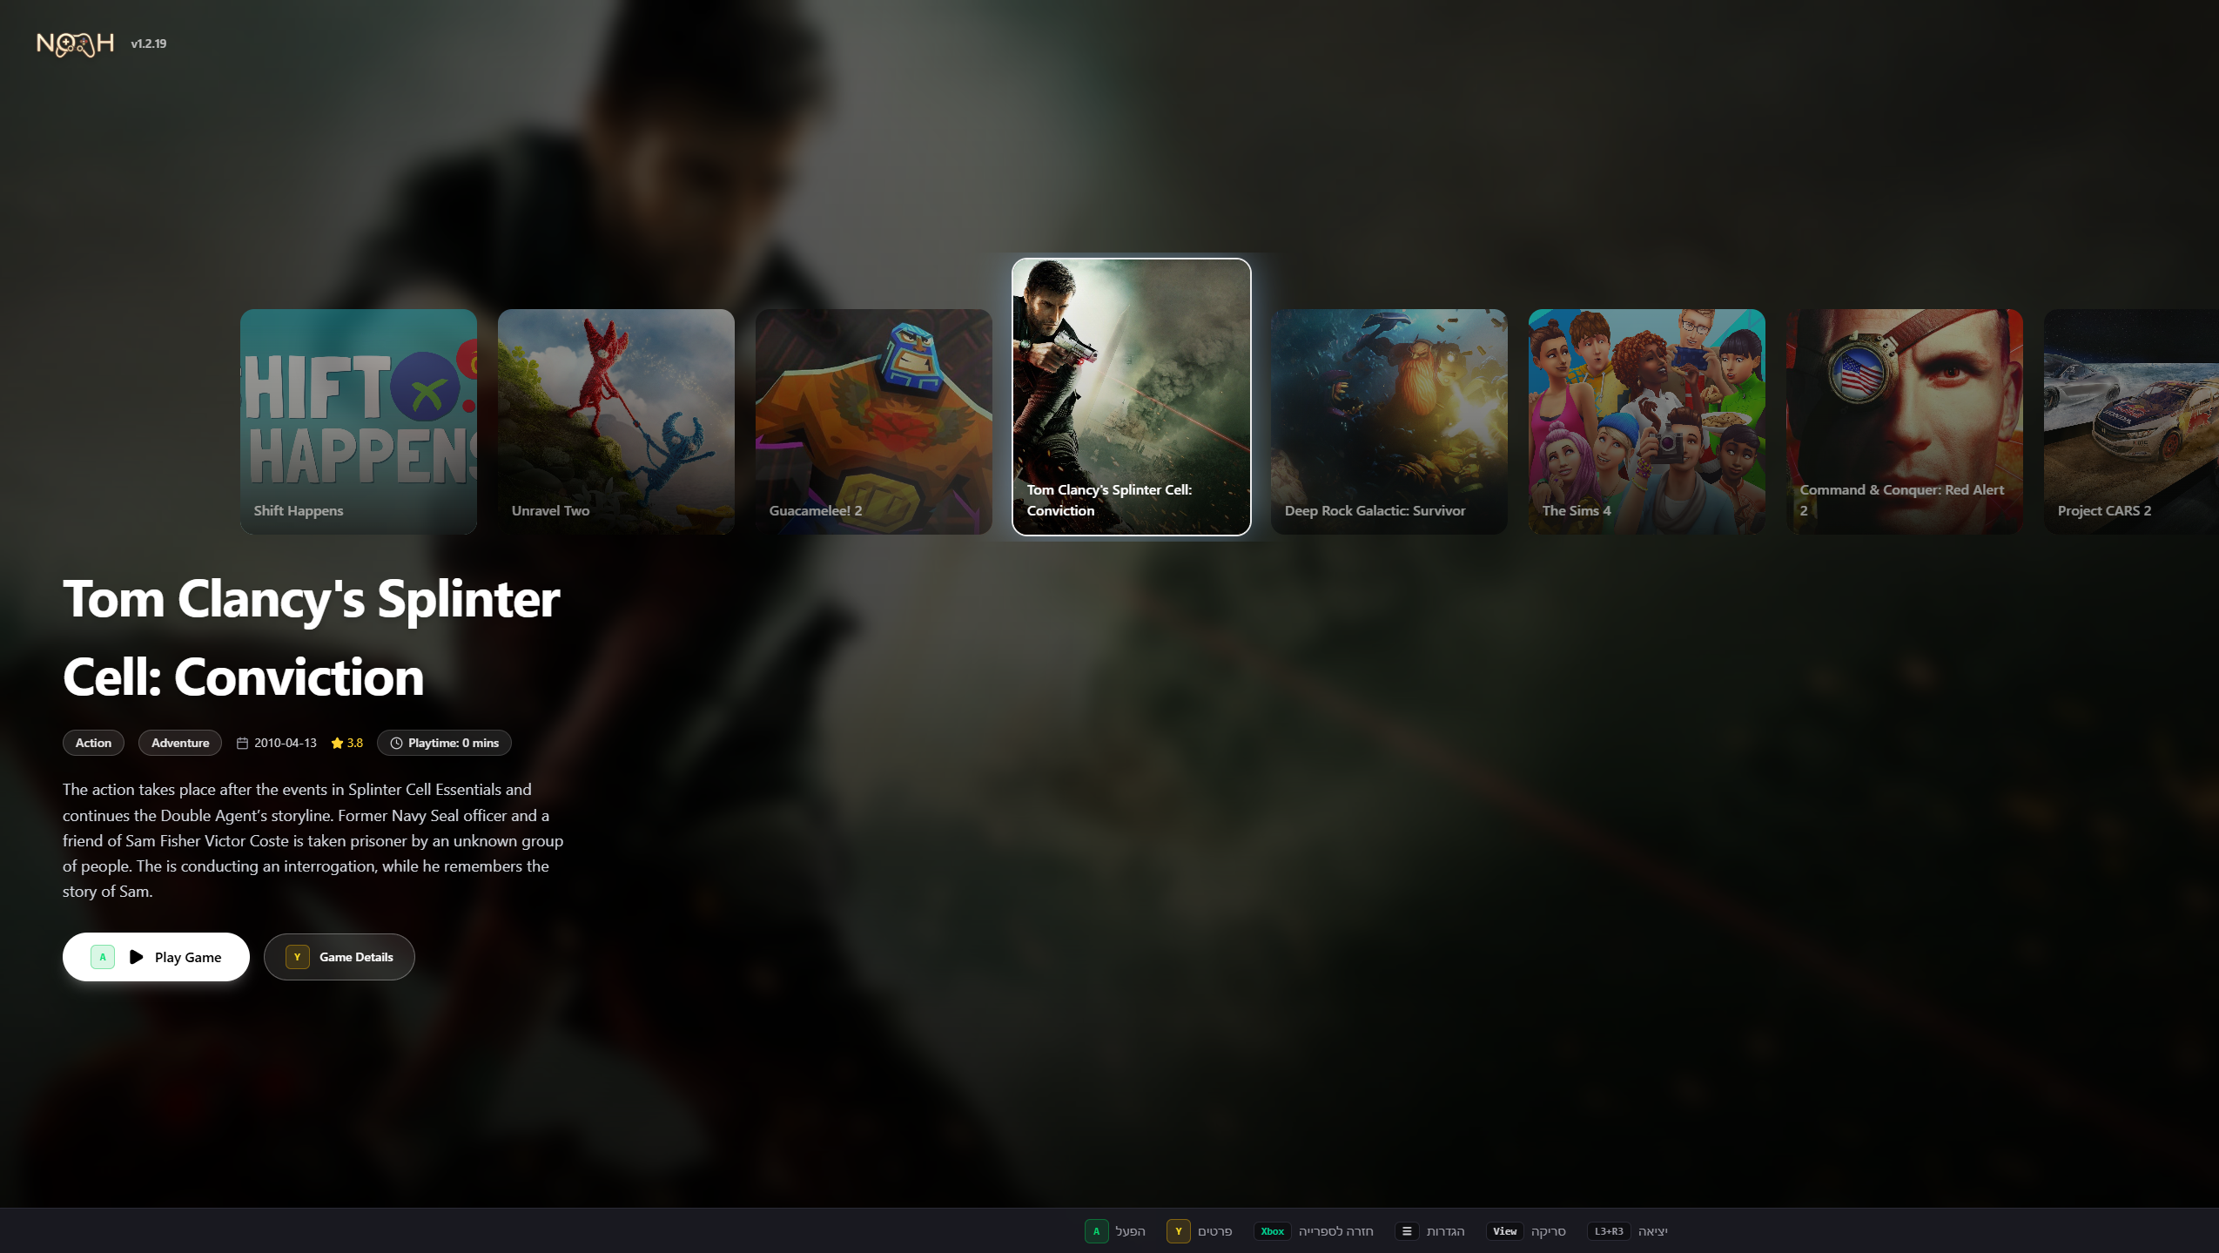The height and width of the screenshot is (1253, 2219).
Task: Click the הגדרות settings label
Action: click(1446, 1231)
